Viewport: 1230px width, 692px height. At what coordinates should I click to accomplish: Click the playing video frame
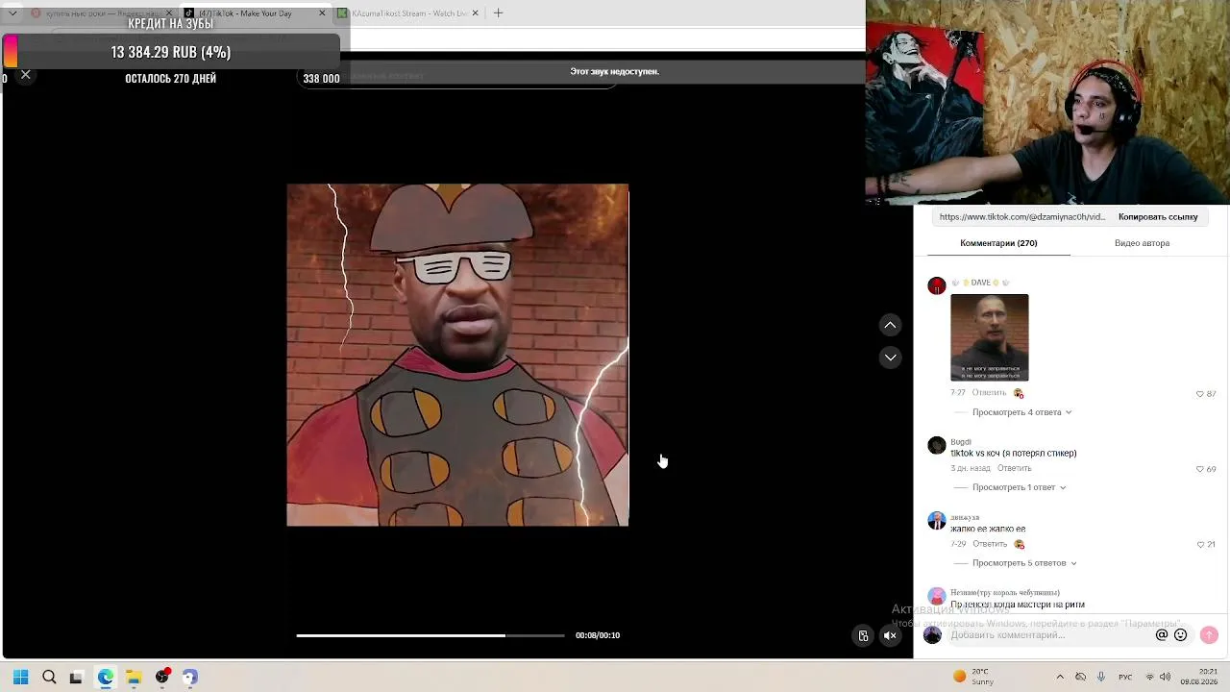457,355
